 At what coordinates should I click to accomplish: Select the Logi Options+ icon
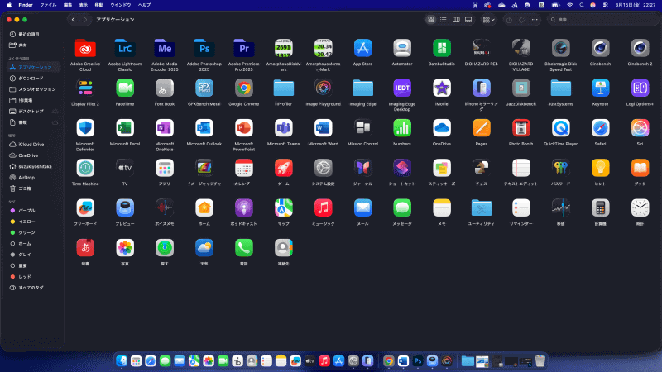[x=640, y=88]
